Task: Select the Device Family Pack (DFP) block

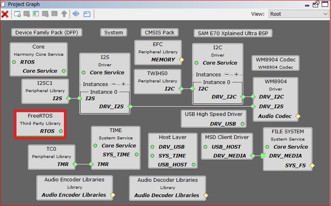Action: click(x=47, y=33)
